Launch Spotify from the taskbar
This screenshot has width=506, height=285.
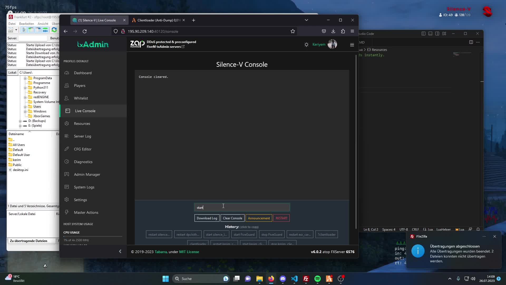point(317,278)
